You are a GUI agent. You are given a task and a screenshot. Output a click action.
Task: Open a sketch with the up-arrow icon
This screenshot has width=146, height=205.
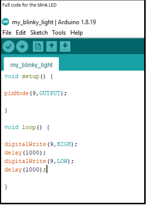(52, 46)
